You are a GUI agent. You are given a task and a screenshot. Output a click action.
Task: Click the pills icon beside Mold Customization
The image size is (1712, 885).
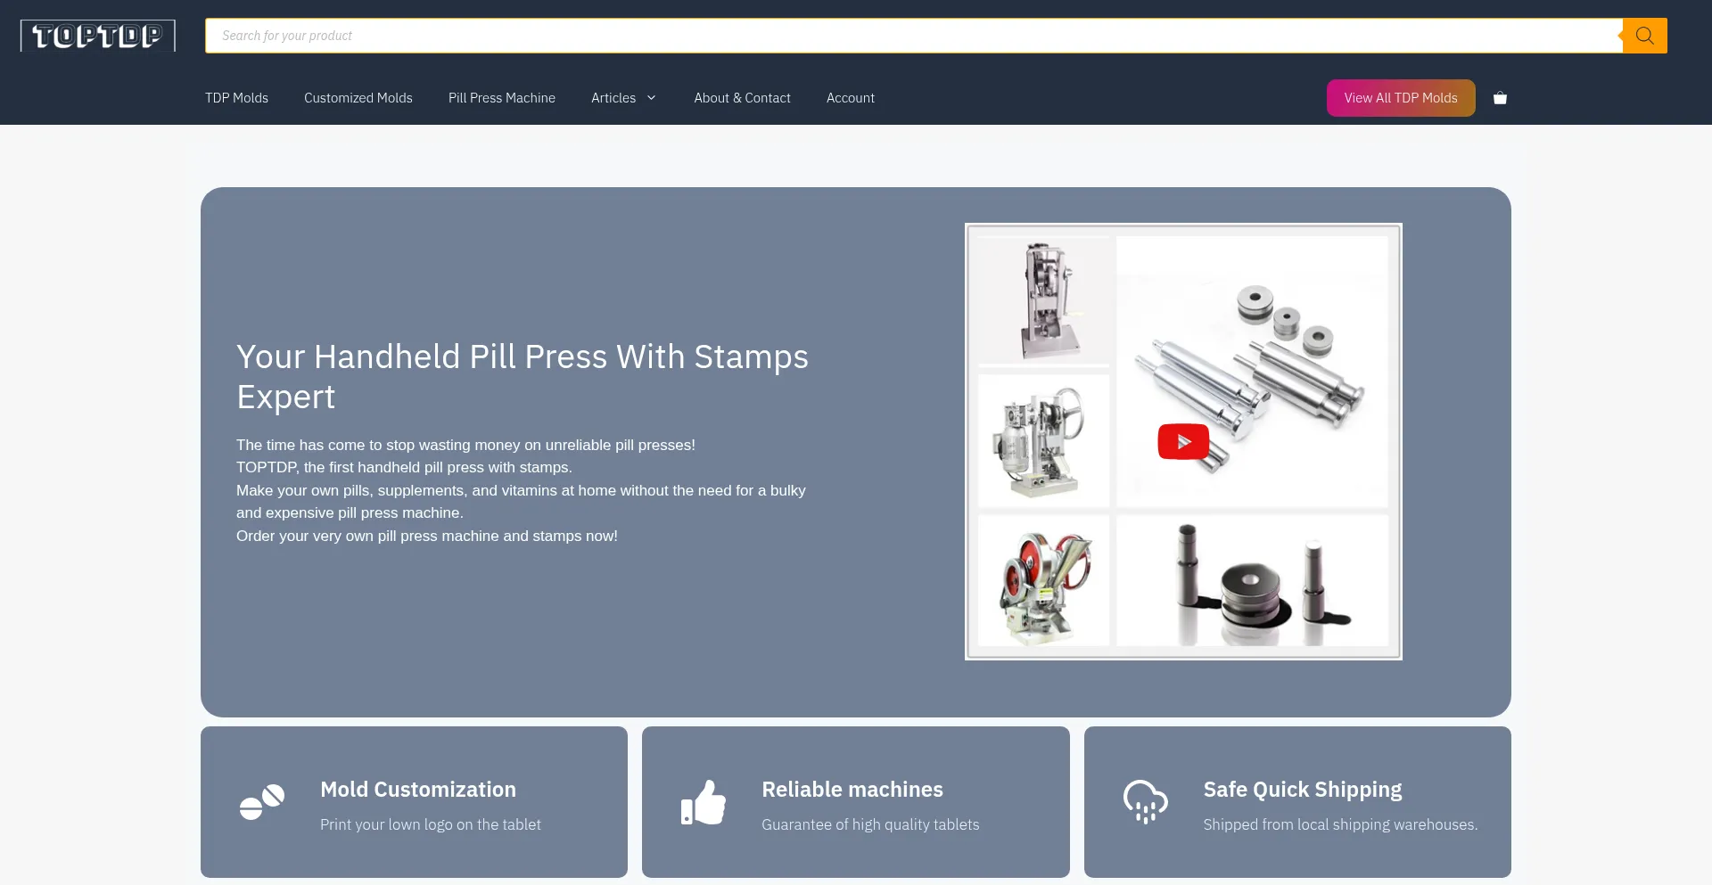[262, 802]
